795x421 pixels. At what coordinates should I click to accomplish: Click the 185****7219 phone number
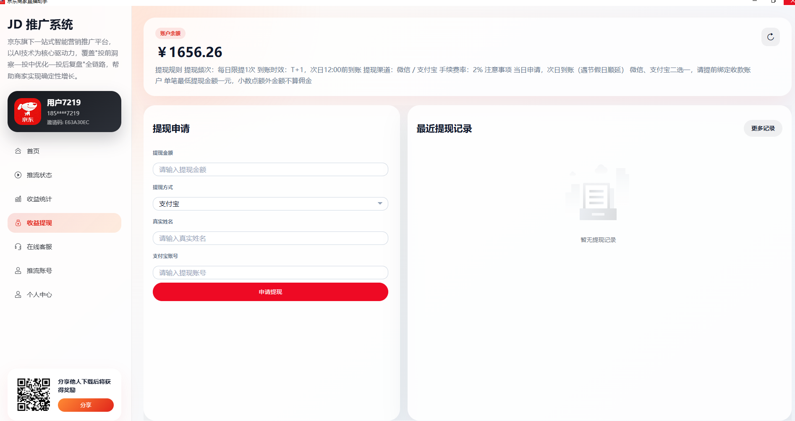[x=63, y=113]
